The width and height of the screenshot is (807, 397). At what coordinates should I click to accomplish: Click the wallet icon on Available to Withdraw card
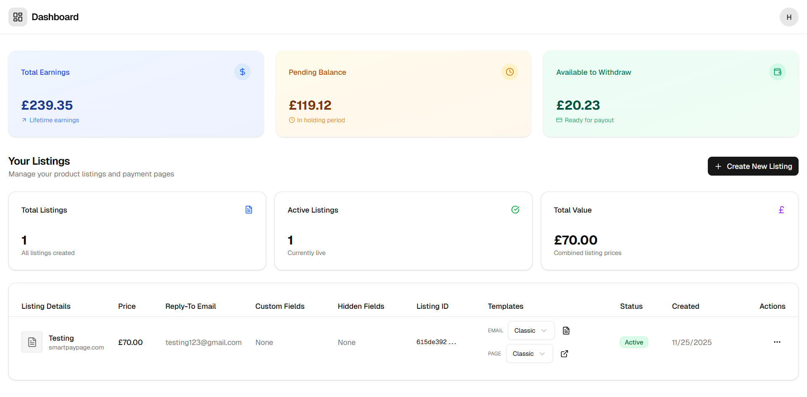777,72
